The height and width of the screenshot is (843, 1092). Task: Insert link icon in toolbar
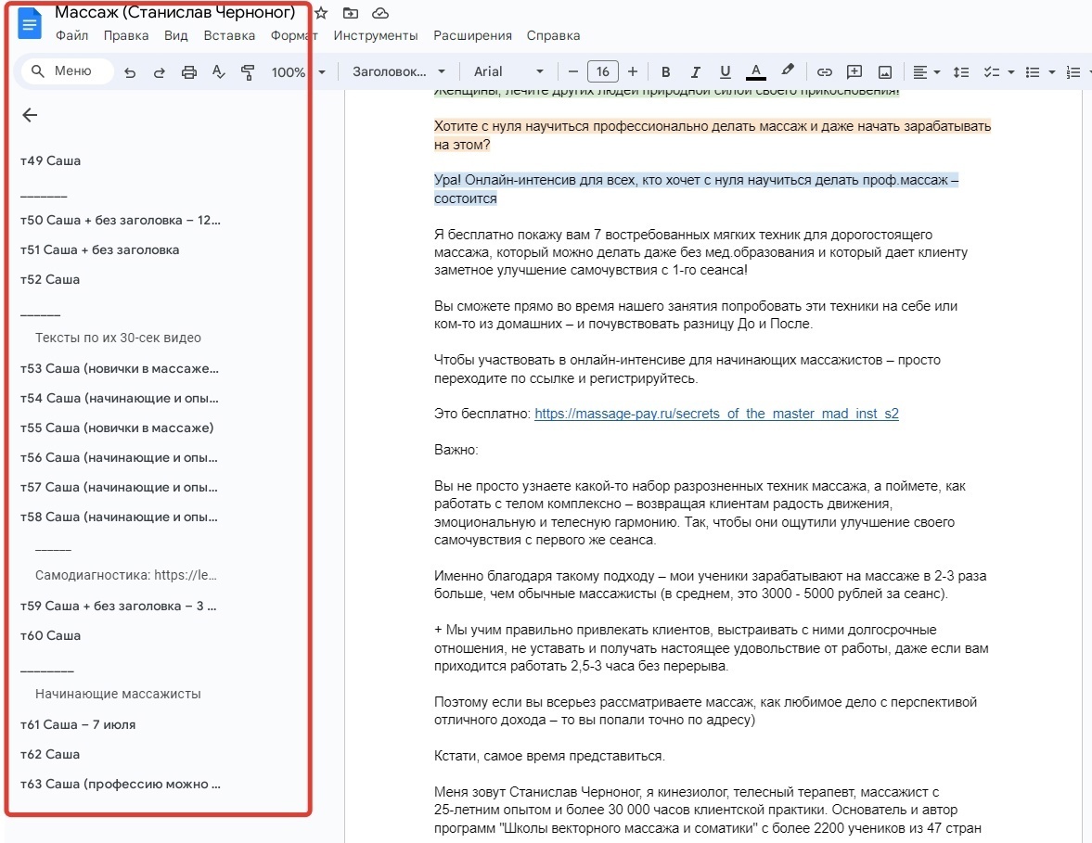coord(825,71)
